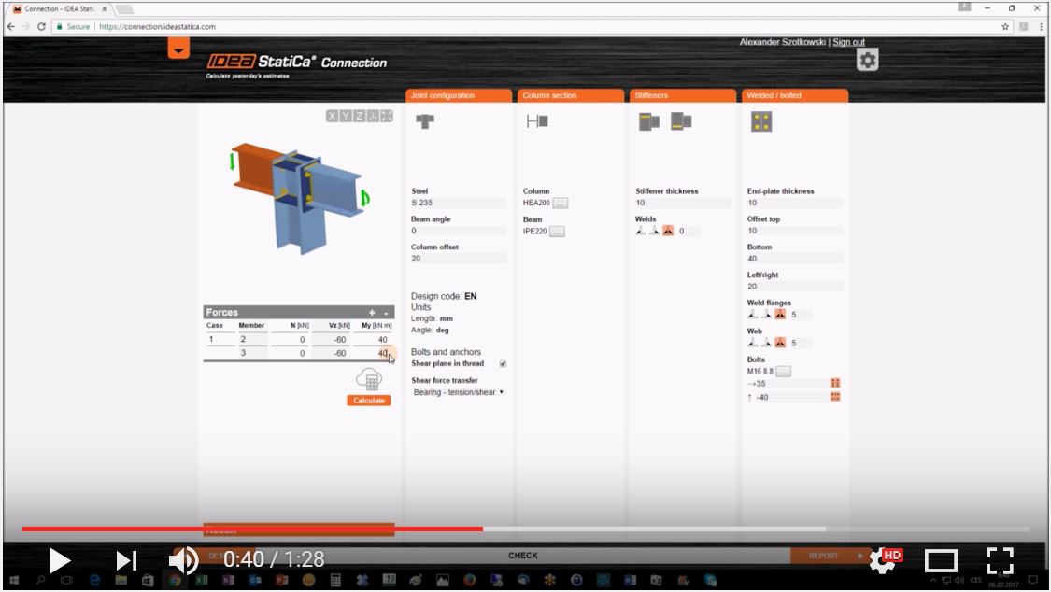Open the orange dropdown tab at top
This screenshot has height=592, width=1051.
[178, 49]
